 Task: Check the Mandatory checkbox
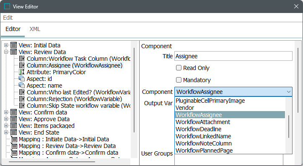(179, 80)
